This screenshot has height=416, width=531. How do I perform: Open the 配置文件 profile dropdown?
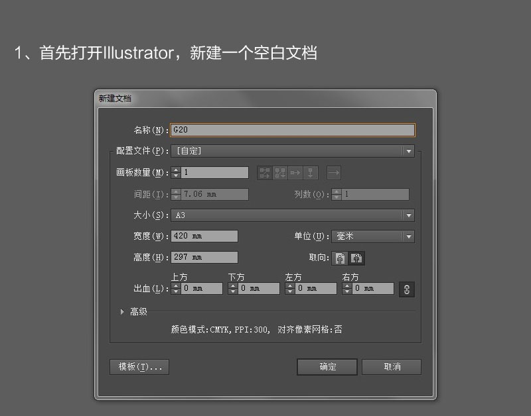click(x=293, y=151)
